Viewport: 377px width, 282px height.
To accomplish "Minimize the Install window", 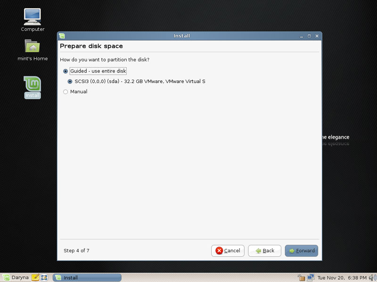I will coord(302,36).
